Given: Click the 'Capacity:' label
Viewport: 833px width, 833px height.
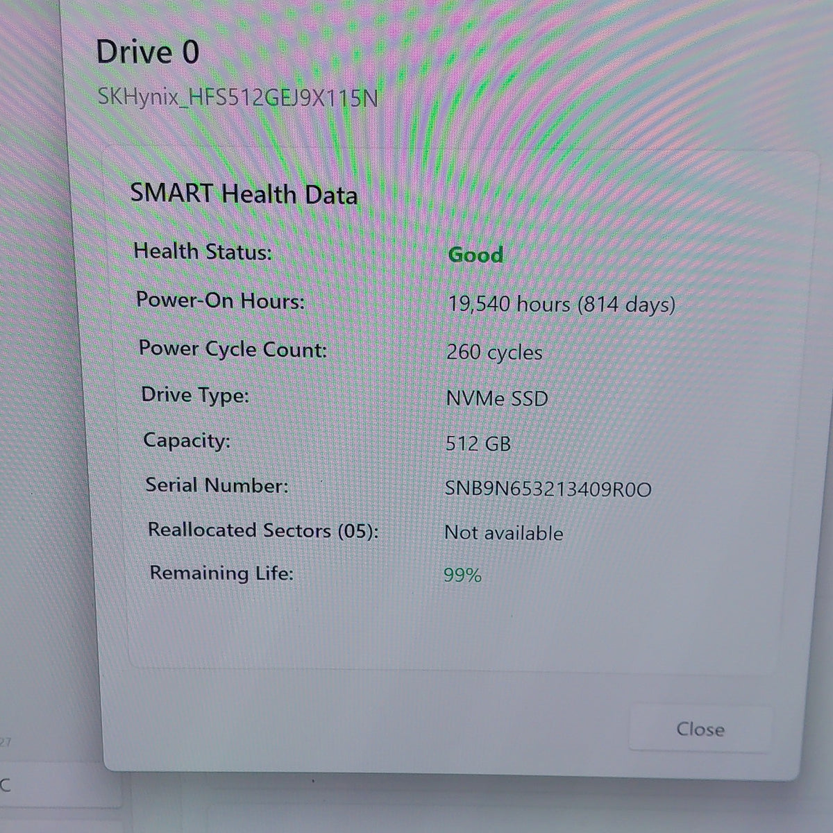Looking at the screenshot, I should (187, 440).
